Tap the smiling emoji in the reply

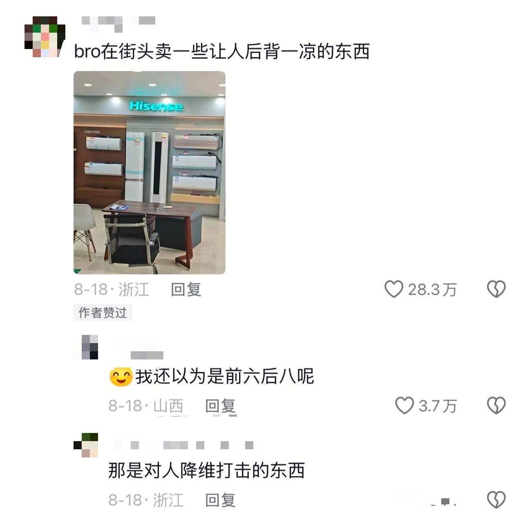pos(121,377)
